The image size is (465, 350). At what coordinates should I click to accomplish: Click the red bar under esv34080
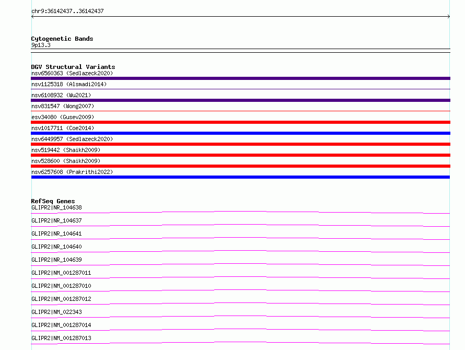pyautogui.click(x=240, y=122)
